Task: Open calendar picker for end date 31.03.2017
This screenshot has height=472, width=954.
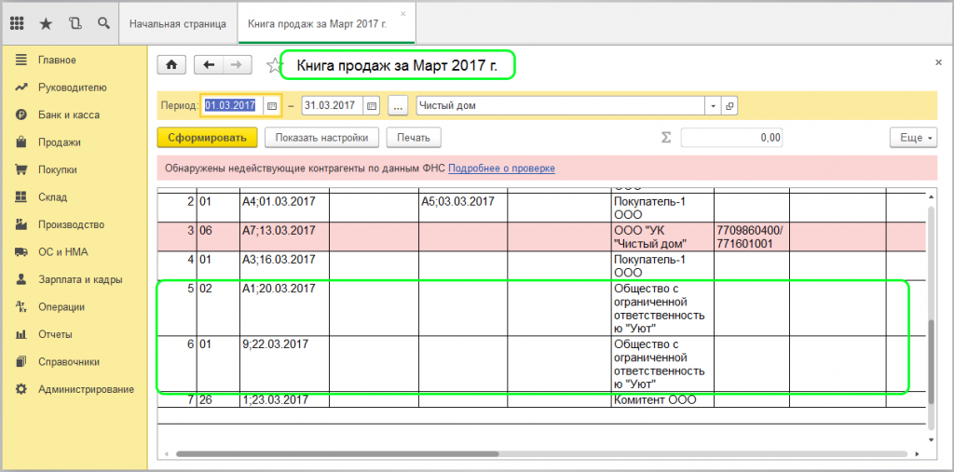Action: [x=371, y=106]
